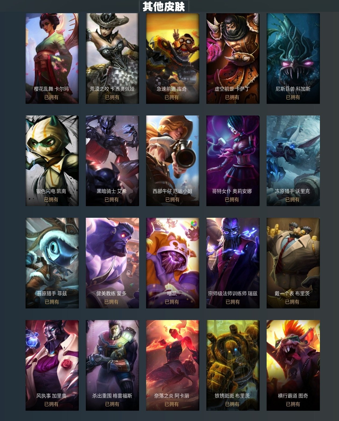The image size is (339, 421).
Task: Select the 哥特女仆 奥莉安娜 skin
Action: [x=233, y=161]
